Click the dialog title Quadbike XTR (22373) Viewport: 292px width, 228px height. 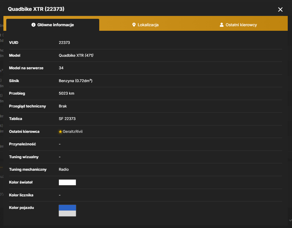click(x=36, y=9)
